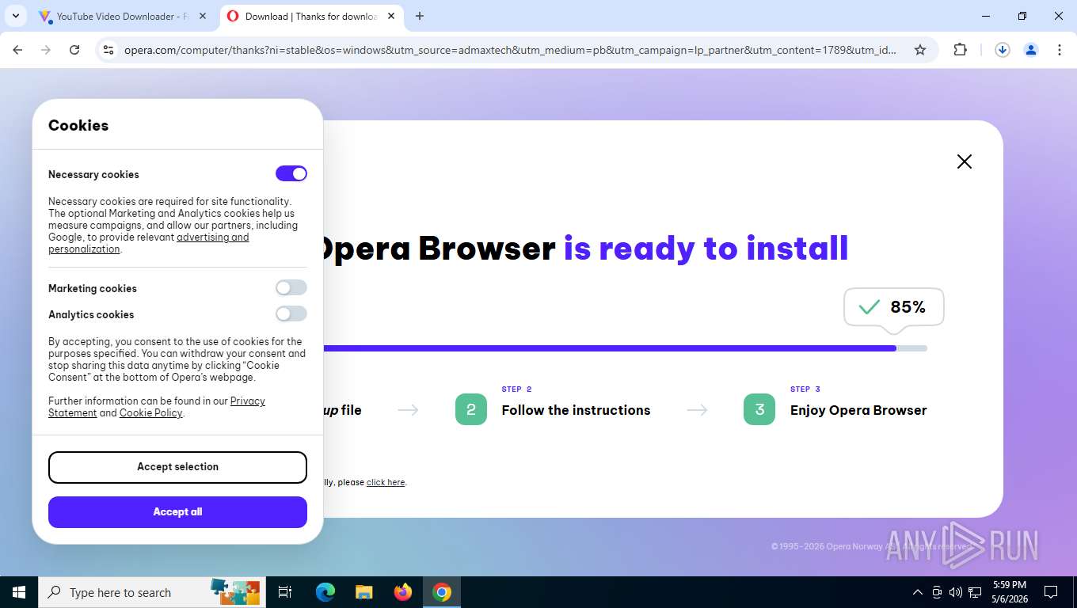Viewport: 1077px width, 608px height.
Task: Click the opera.com URL address field
Action: tap(511, 50)
